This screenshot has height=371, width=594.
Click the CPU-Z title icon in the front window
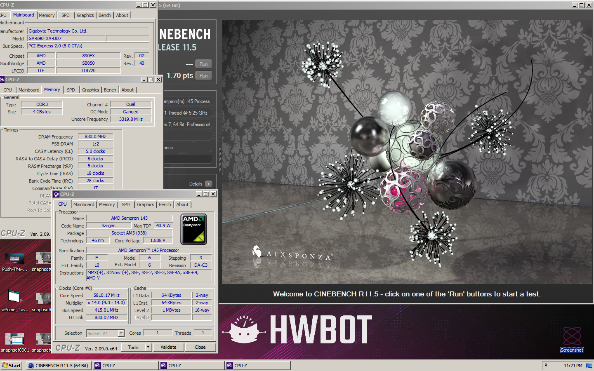click(x=57, y=194)
